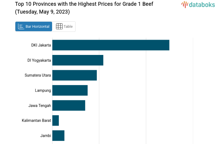Click the DI Yogyakarta bar
Image resolution: width=218 pixels, height=144 pixels.
point(78,60)
